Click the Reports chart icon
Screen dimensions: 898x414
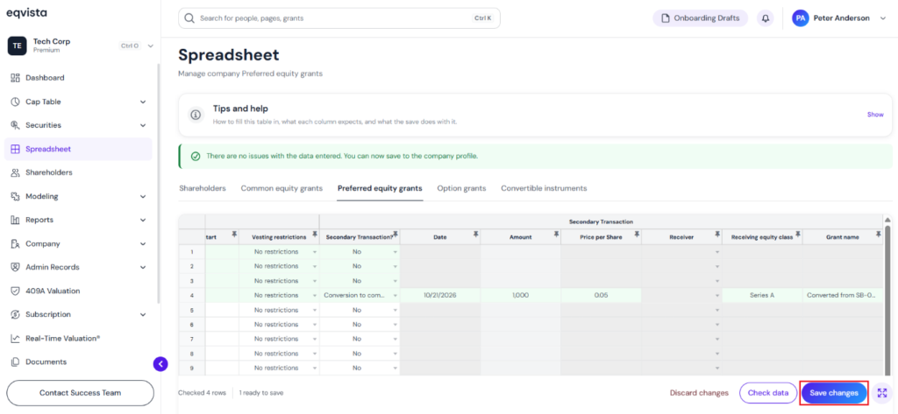pyautogui.click(x=16, y=221)
